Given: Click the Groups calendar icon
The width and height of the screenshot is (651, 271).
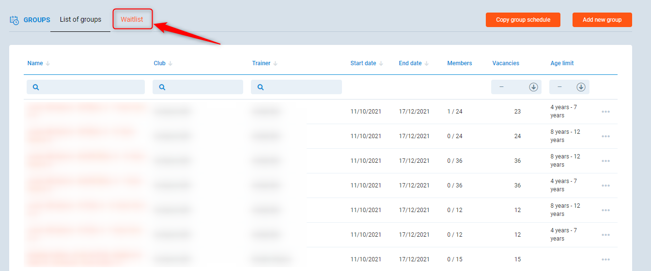Looking at the screenshot, I should click(15, 20).
